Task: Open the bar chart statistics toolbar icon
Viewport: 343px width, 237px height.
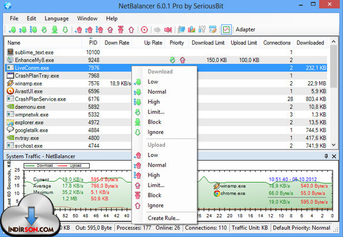Action: pos(191,30)
